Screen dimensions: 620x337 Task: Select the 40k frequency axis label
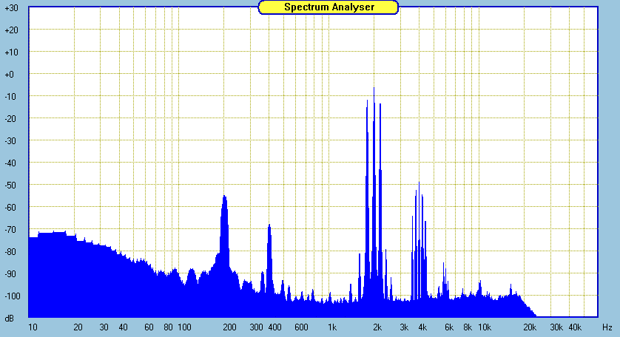point(575,327)
